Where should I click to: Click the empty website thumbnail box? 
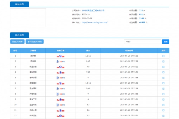(28, 18)
